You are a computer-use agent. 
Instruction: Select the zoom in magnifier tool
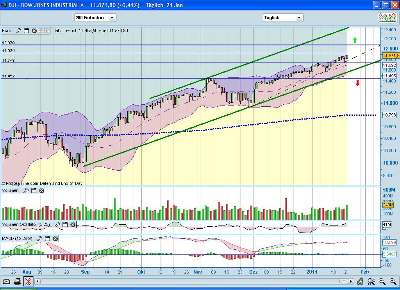coord(393,281)
